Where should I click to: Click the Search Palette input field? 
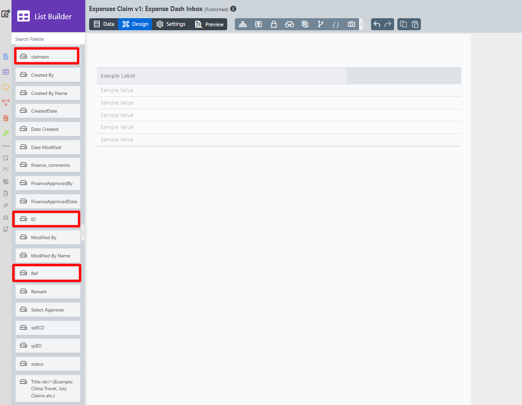pos(48,39)
